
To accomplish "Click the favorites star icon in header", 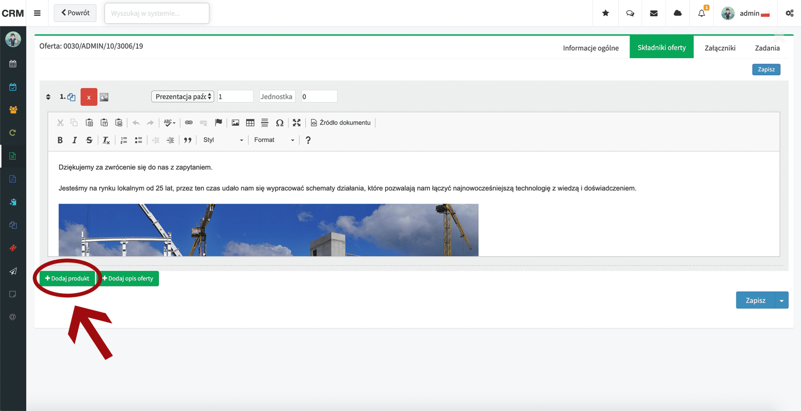I will [x=605, y=13].
